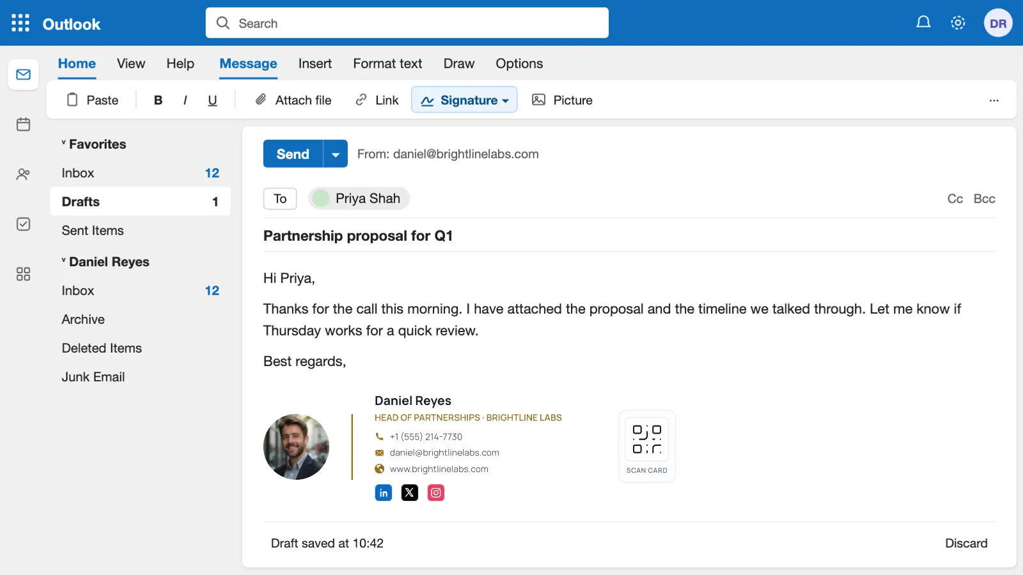The width and height of the screenshot is (1023, 575).
Task: Toggle italic formatting
Action: [x=185, y=100]
